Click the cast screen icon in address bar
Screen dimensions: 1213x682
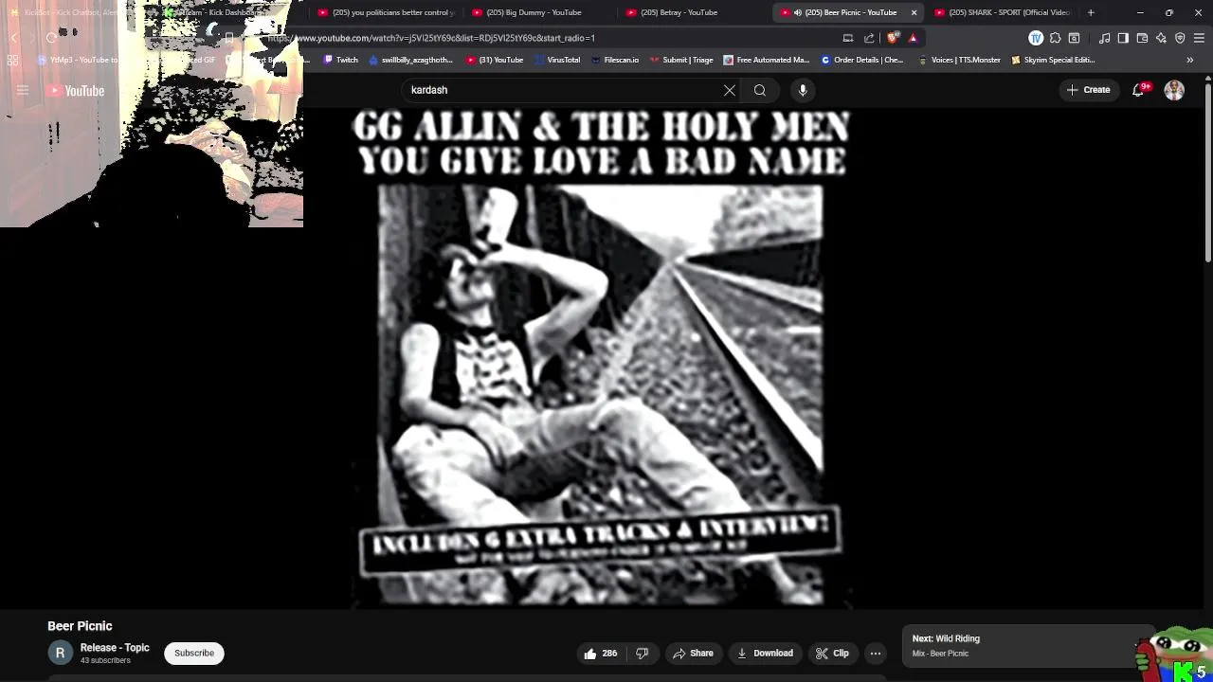pos(848,38)
